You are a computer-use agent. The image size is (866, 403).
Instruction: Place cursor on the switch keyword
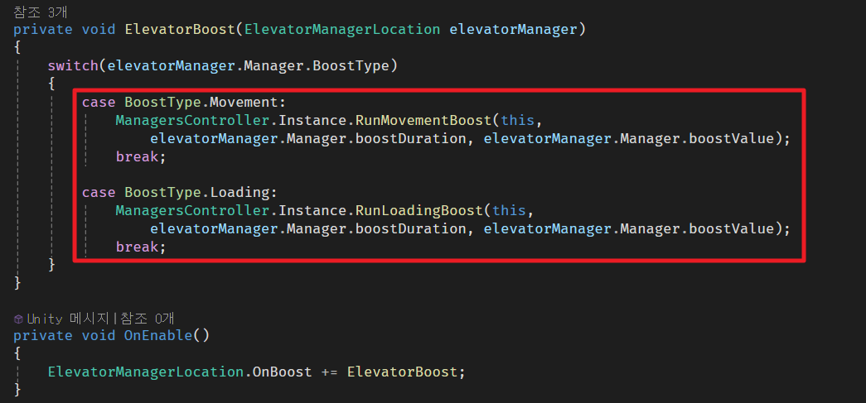[74, 65]
